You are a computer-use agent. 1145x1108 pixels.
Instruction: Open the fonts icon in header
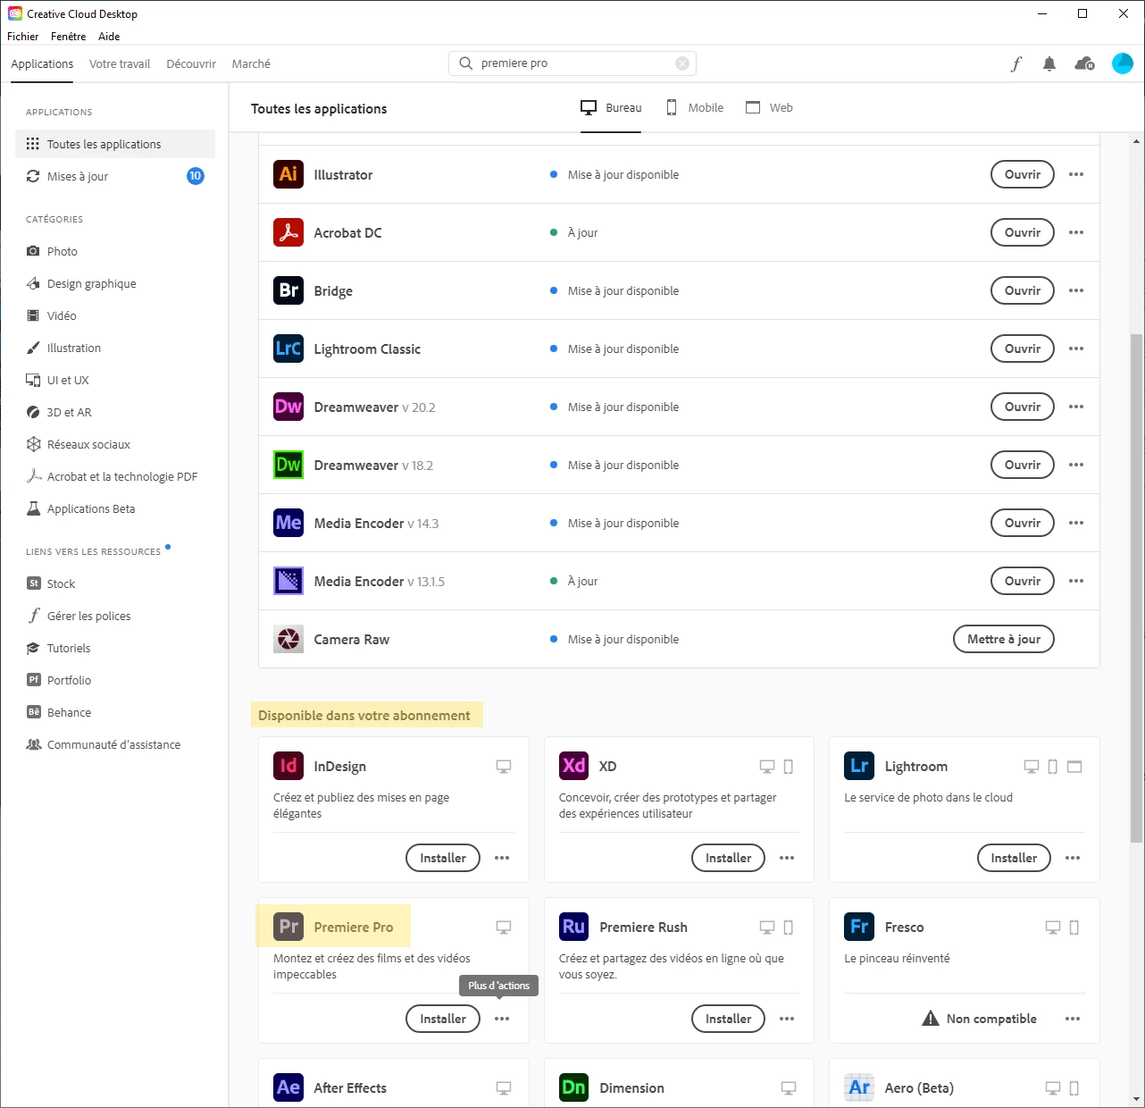click(x=1016, y=63)
